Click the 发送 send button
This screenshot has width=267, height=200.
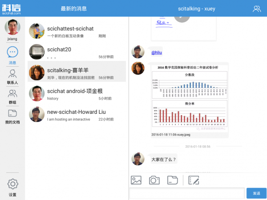point(256,193)
